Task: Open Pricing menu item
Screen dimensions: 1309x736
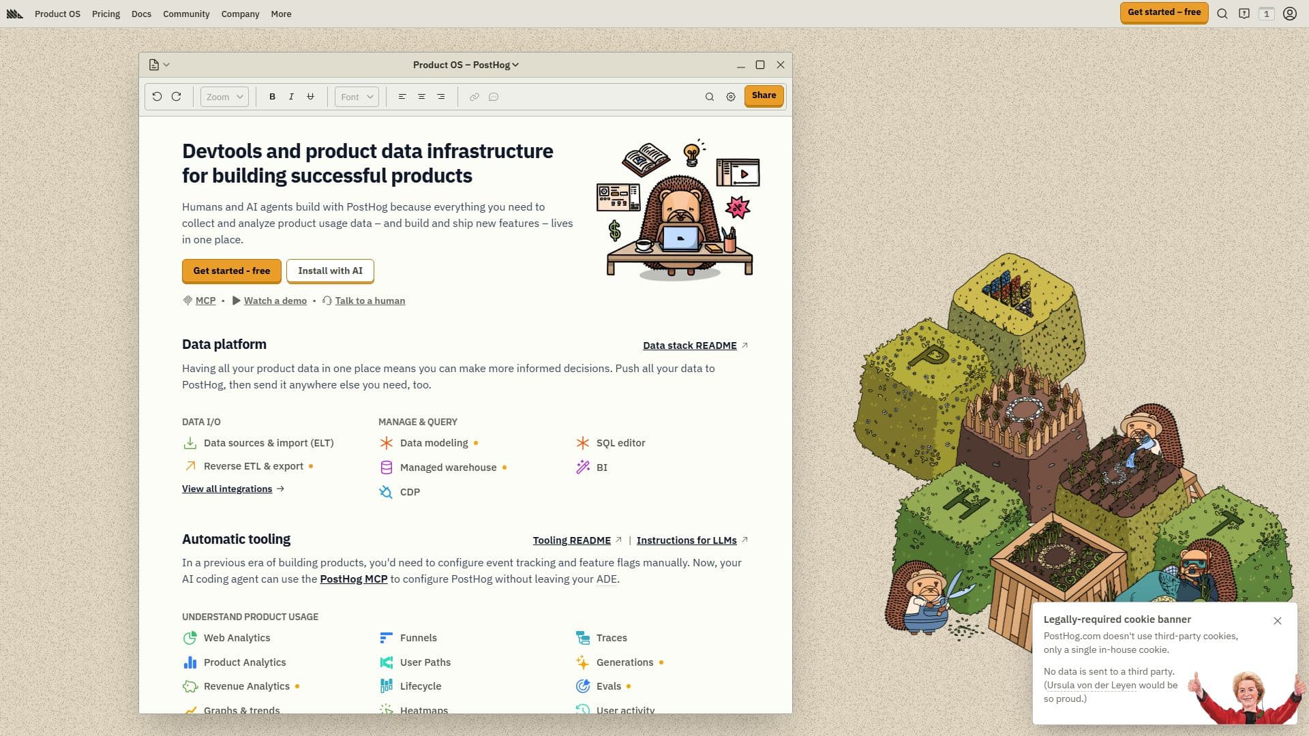Action: tap(106, 14)
